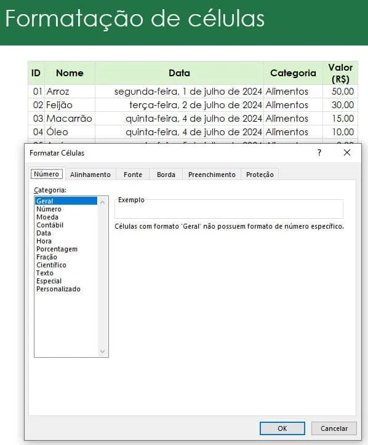
Task: Click the Categoria column header
Action: 293,73
